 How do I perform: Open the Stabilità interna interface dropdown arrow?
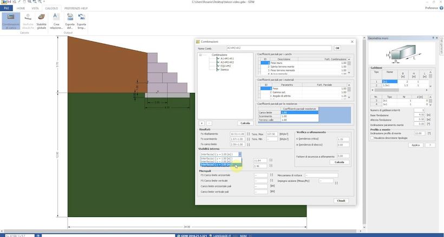[240, 154]
